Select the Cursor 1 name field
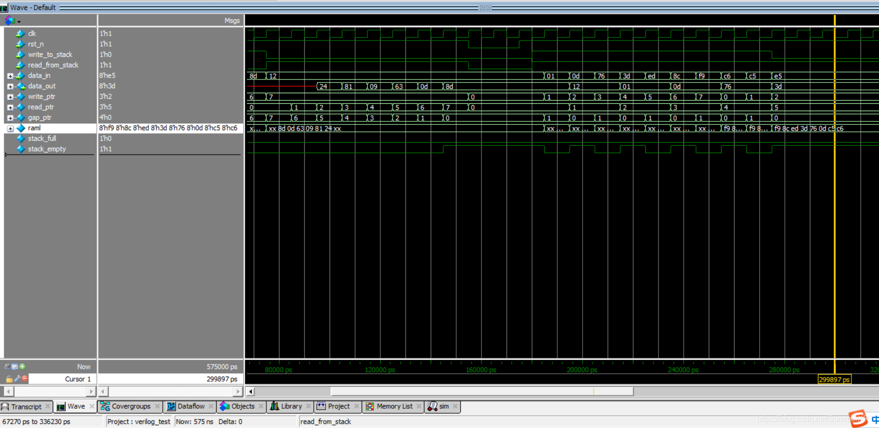The width and height of the screenshot is (879, 428). tap(62, 379)
